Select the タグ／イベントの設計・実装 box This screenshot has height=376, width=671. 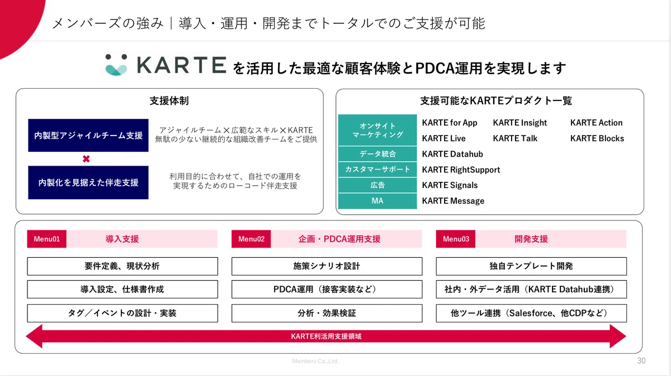pyautogui.click(x=122, y=313)
